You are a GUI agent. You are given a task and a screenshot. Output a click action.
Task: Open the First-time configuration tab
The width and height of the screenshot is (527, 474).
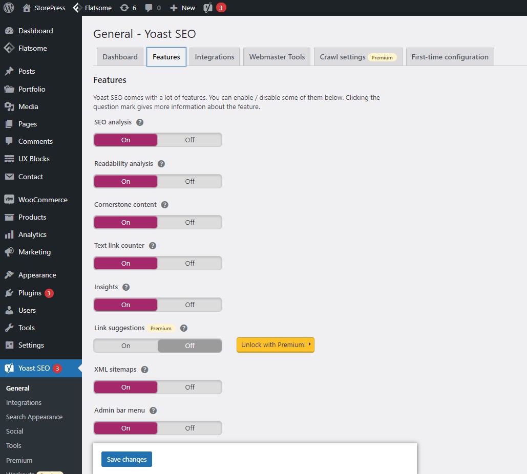click(x=450, y=57)
